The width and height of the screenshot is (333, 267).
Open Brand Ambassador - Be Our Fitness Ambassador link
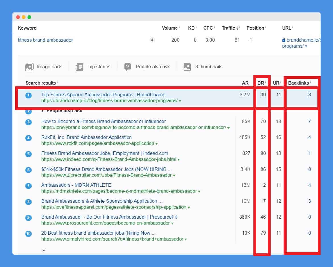(x=109, y=217)
